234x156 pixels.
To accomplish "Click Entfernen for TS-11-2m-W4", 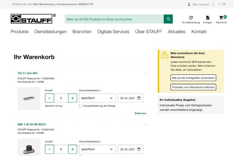I will click(140, 113).
